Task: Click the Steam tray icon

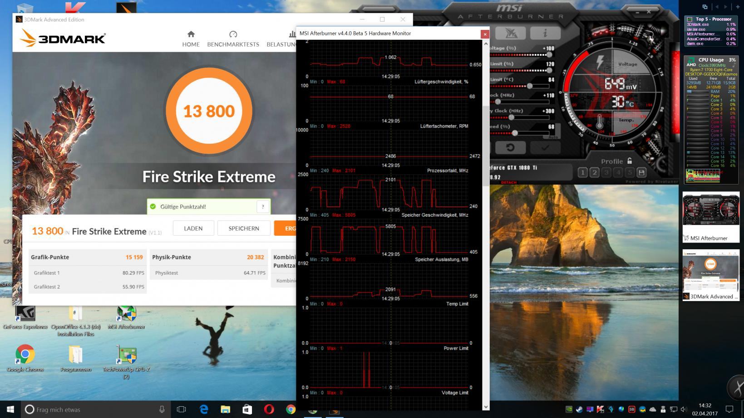Action: (579, 409)
